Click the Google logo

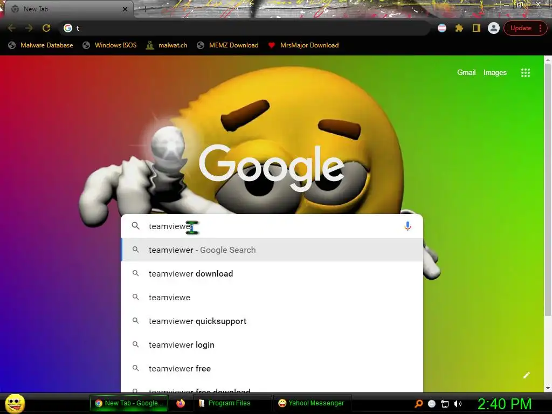[272, 168]
